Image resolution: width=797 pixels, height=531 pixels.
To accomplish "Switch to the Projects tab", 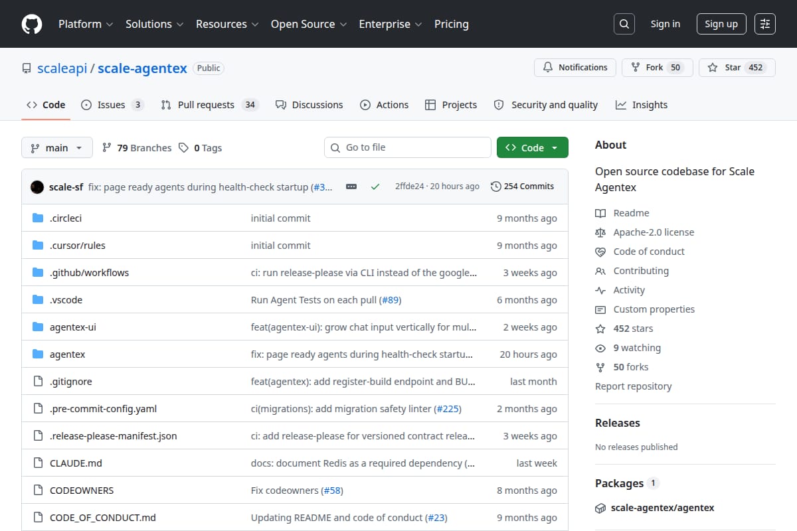I will click(x=451, y=105).
